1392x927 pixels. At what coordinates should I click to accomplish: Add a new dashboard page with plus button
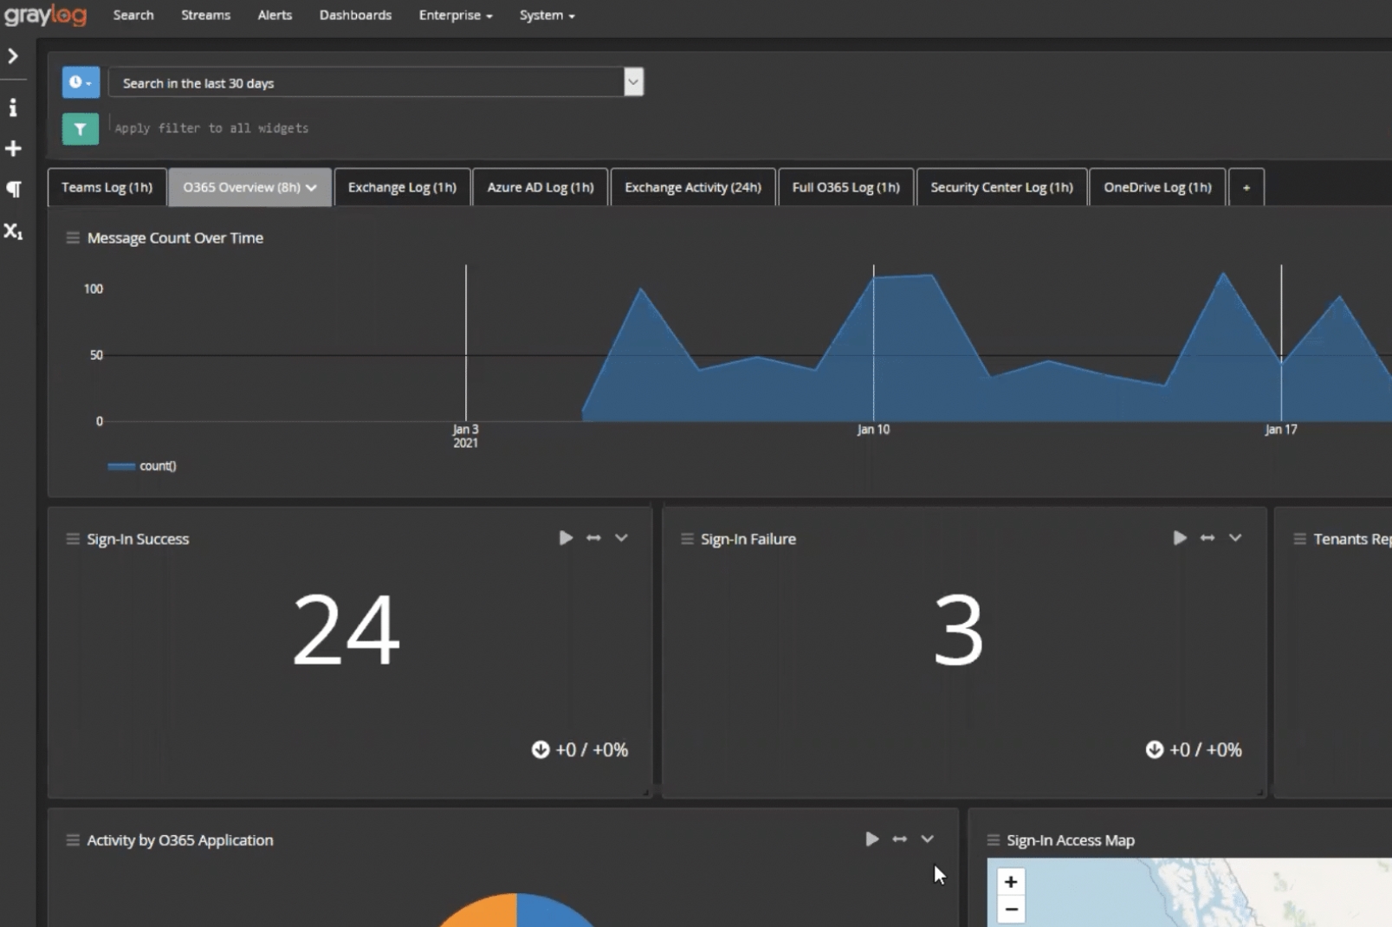coord(1246,187)
